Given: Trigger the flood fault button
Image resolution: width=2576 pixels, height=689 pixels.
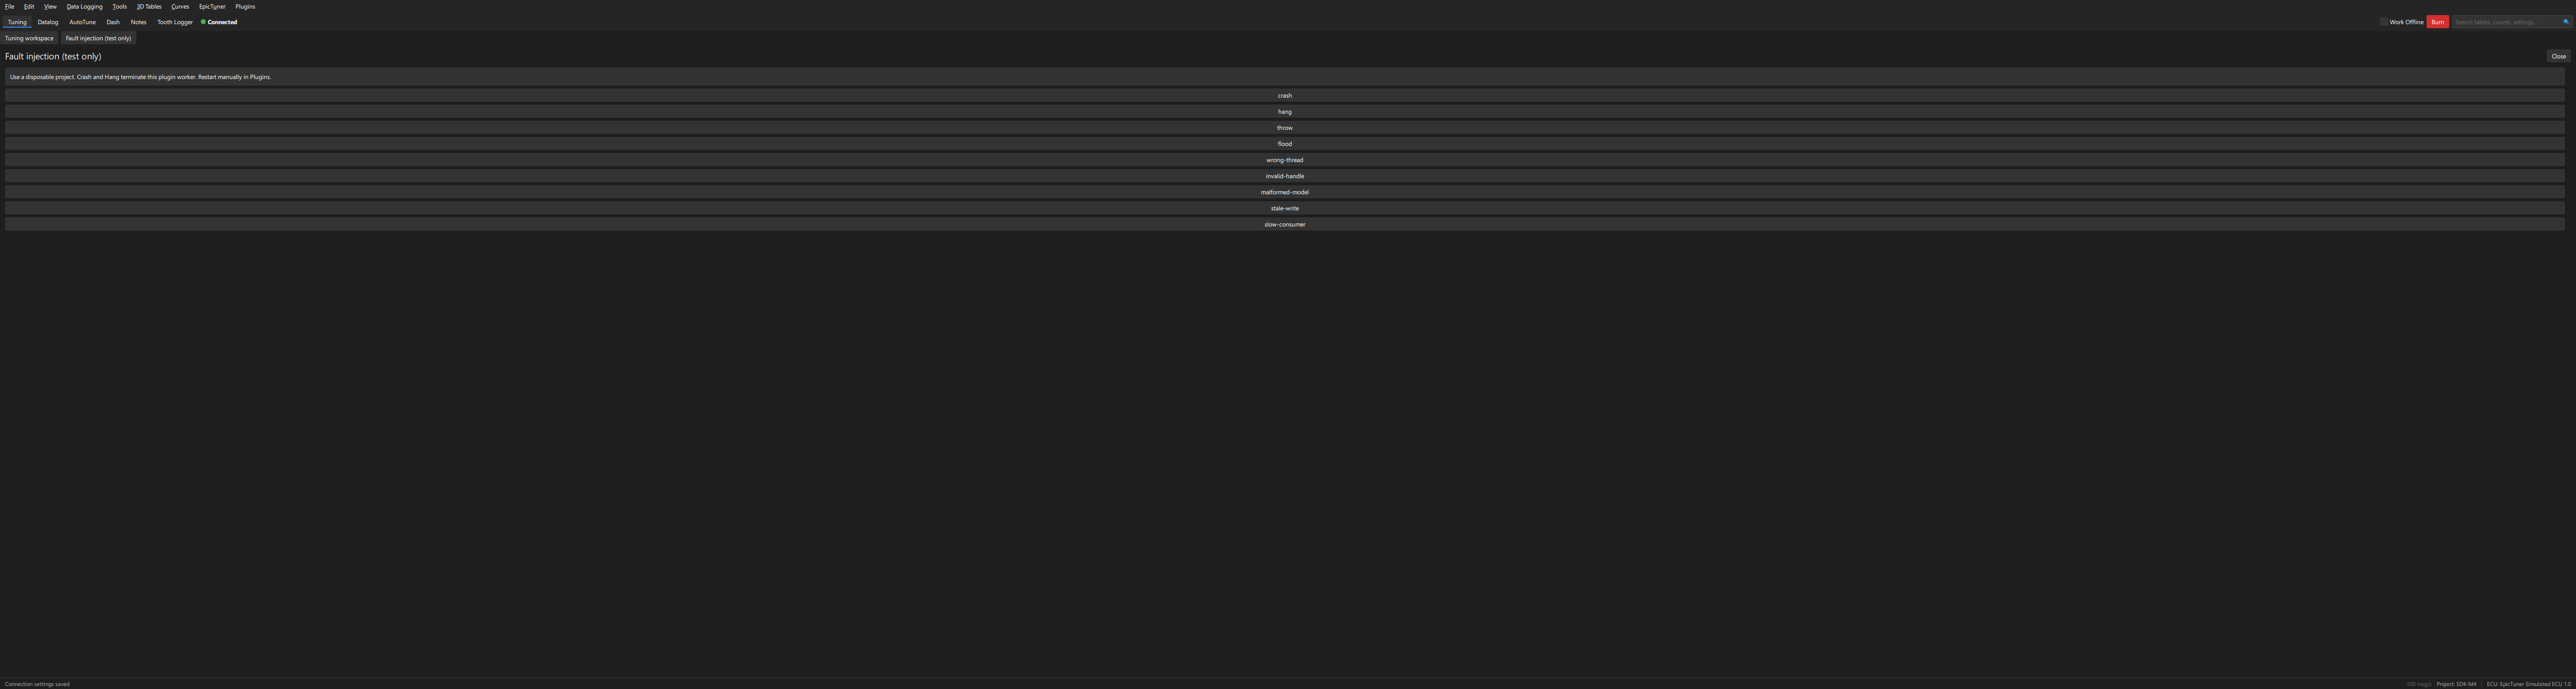Looking at the screenshot, I should point(1284,144).
